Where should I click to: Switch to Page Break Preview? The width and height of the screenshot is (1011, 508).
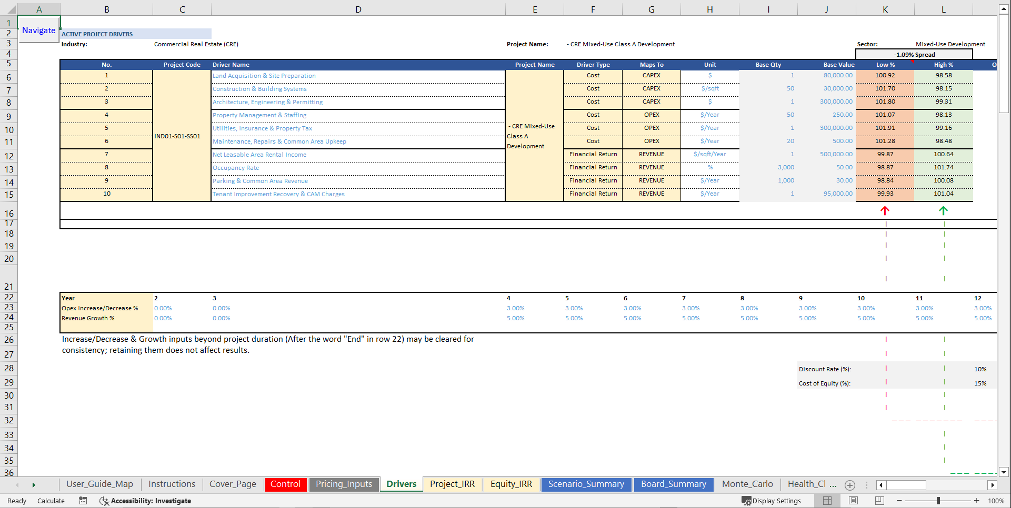pyautogui.click(x=879, y=501)
